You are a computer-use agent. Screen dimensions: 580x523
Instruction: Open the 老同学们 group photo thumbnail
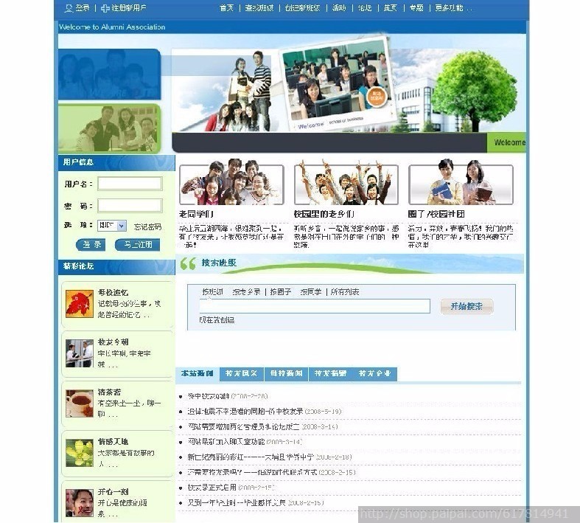[231, 182]
